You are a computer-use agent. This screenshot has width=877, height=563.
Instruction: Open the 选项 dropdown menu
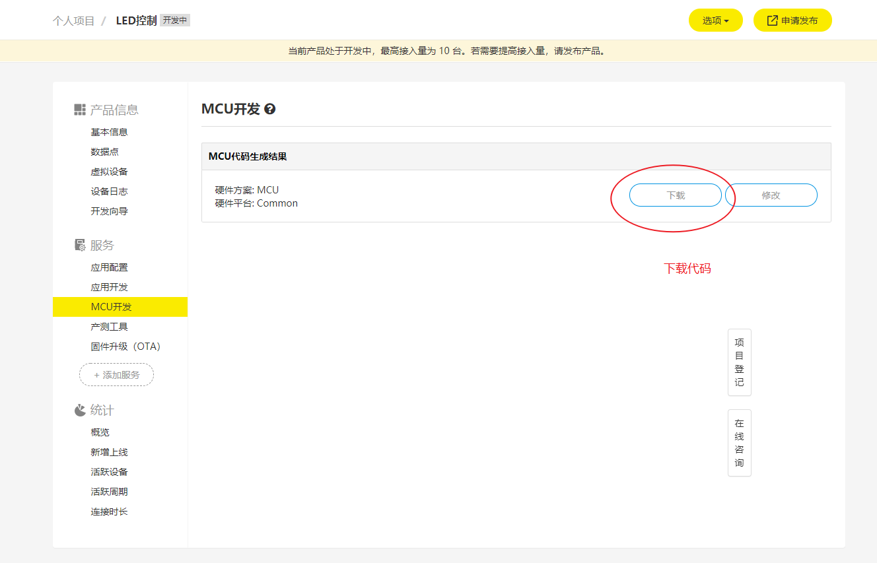[715, 20]
